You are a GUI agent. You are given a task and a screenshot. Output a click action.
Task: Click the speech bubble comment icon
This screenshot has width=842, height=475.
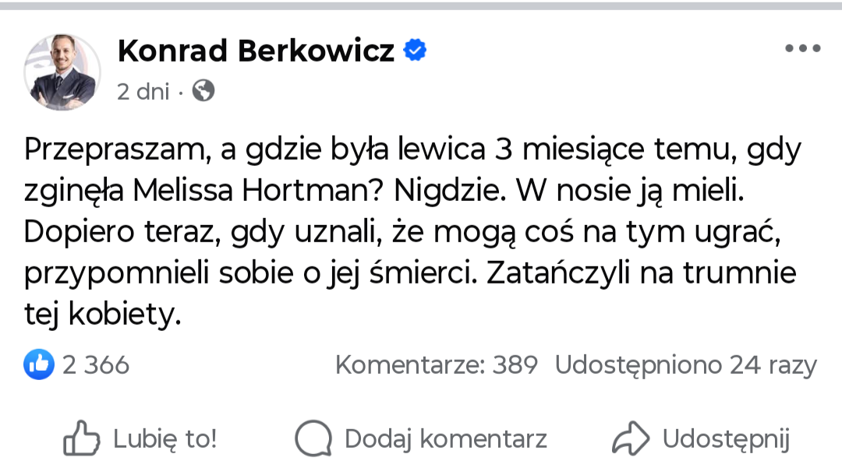point(313,438)
